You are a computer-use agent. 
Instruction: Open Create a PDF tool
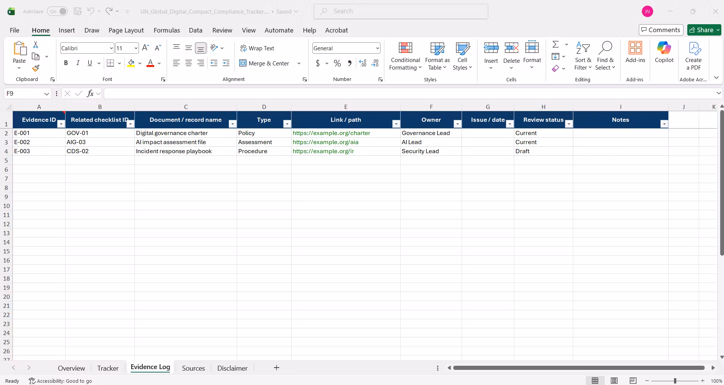(693, 56)
